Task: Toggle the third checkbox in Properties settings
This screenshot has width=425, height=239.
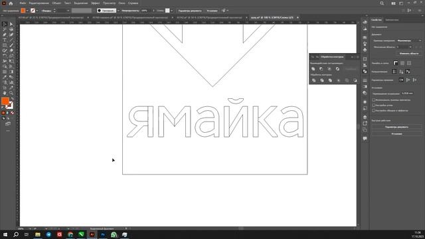Action: click(373, 111)
